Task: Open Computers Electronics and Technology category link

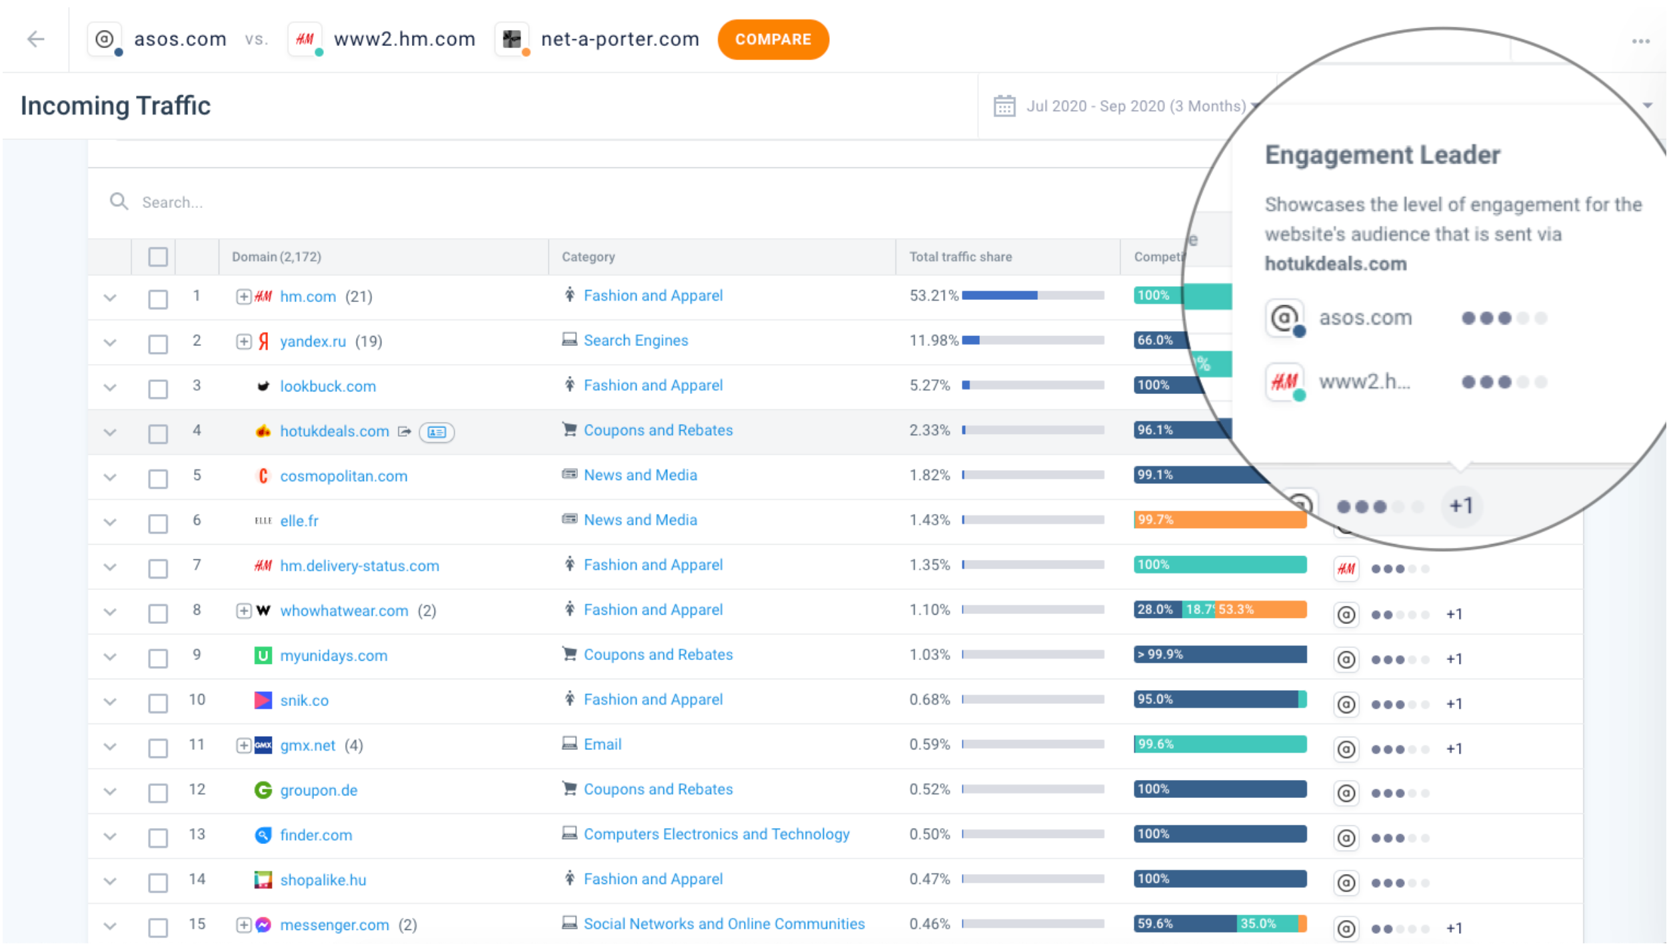Action: (x=717, y=834)
